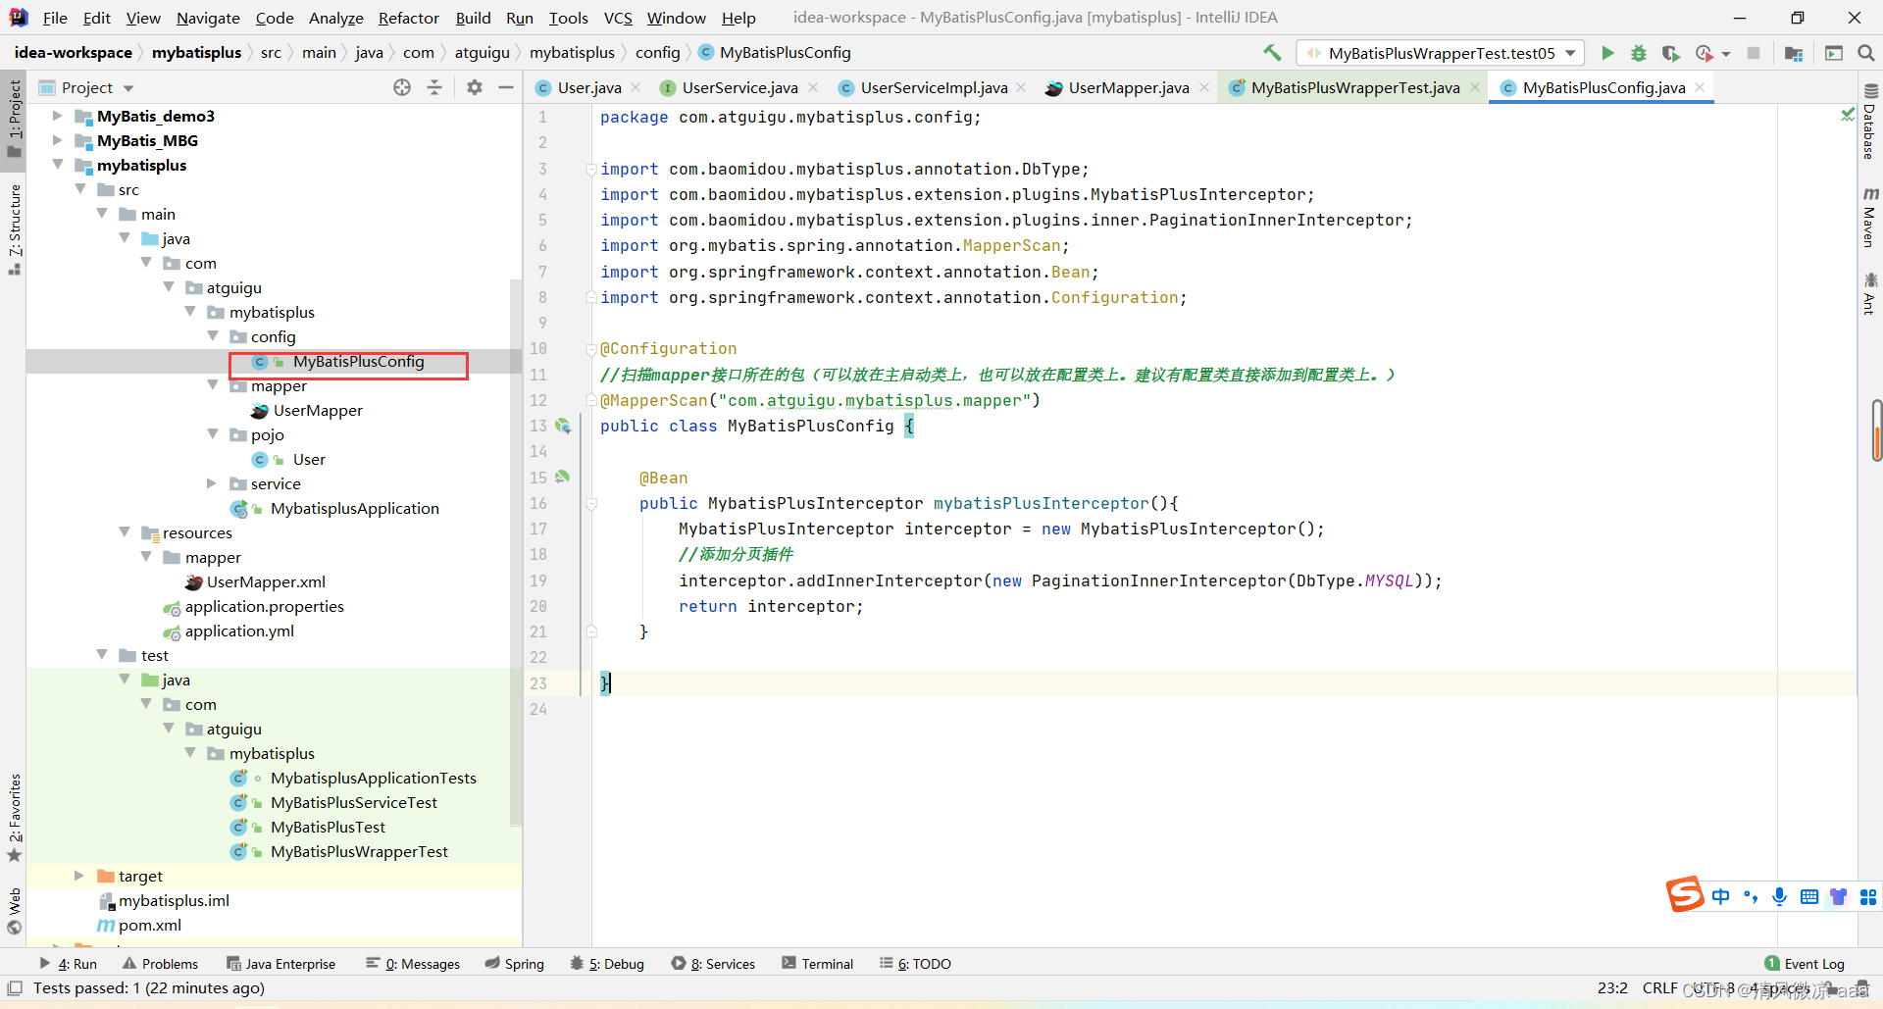The image size is (1883, 1009).
Task: Open Project panel settings gear
Action: click(x=475, y=87)
